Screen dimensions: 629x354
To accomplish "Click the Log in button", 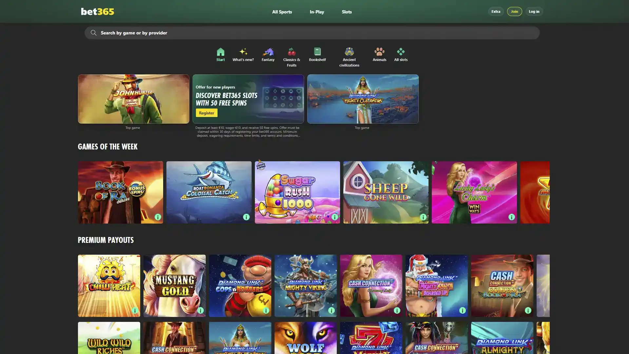I will point(534,11).
